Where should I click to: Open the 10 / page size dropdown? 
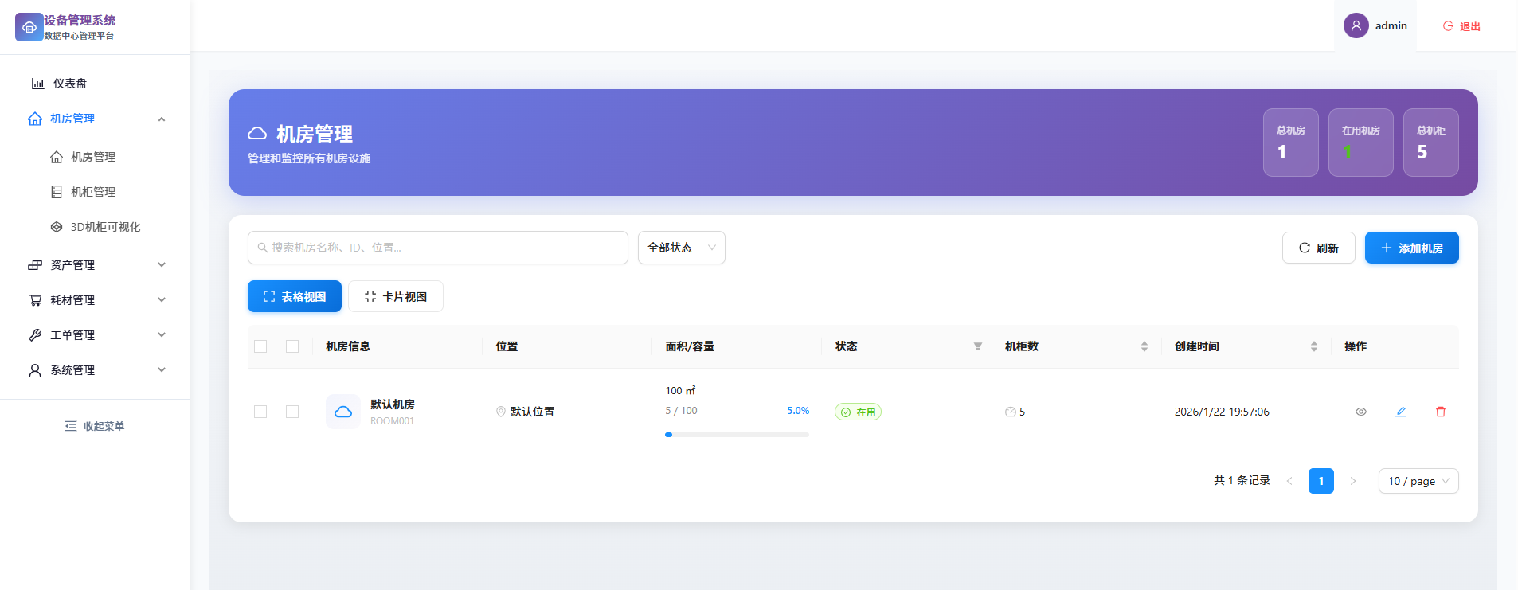[x=1418, y=481]
